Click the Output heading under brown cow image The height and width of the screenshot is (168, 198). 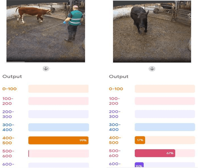[x=12, y=77]
